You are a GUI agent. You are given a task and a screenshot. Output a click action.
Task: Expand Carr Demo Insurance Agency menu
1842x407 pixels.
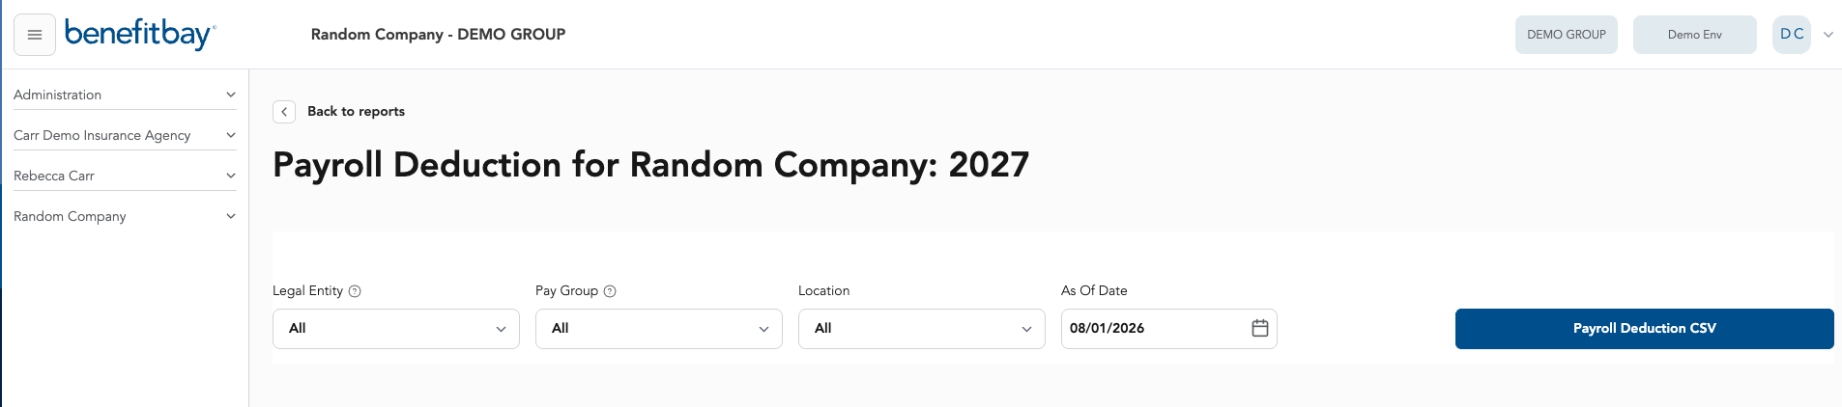pos(125,135)
